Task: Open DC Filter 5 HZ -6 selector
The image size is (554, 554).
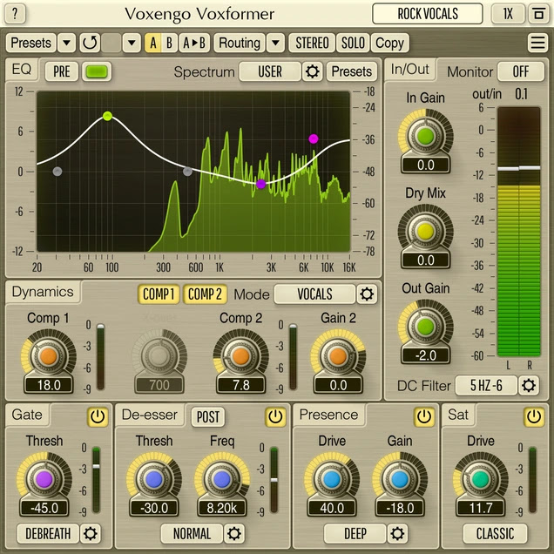Action: (x=486, y=385)
